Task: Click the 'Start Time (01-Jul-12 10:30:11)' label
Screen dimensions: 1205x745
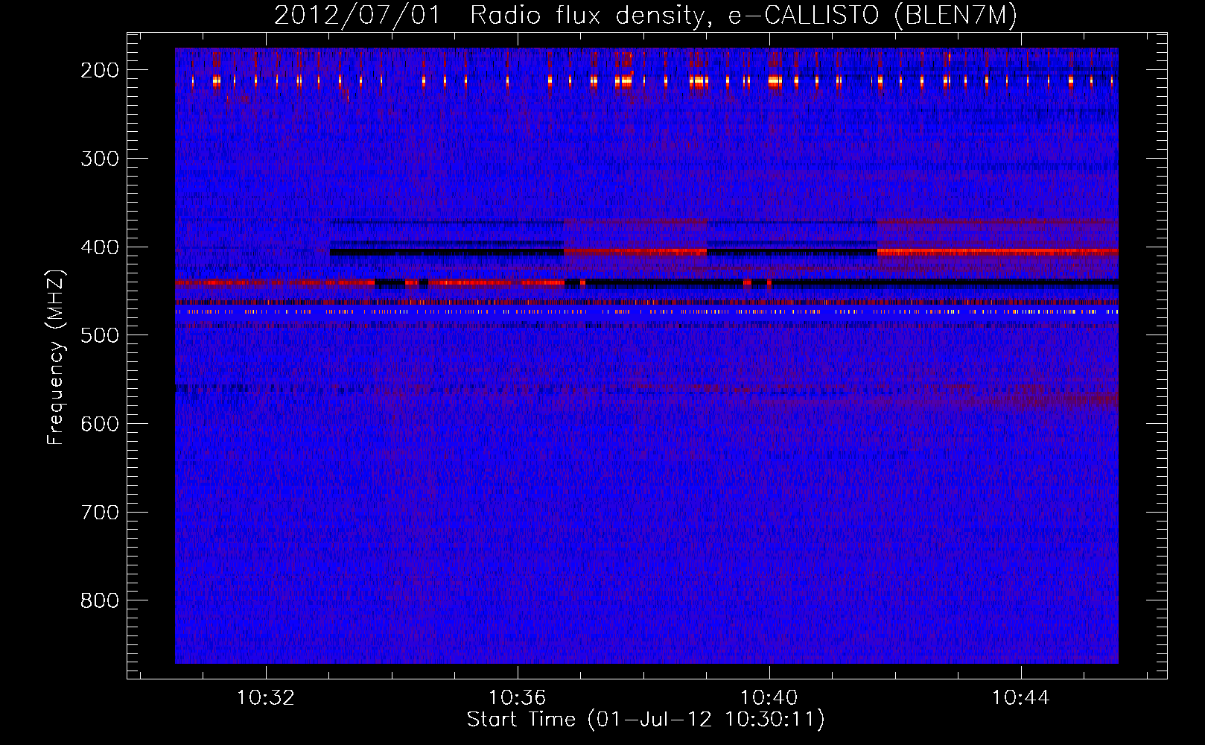Action: tap(646, 720)
